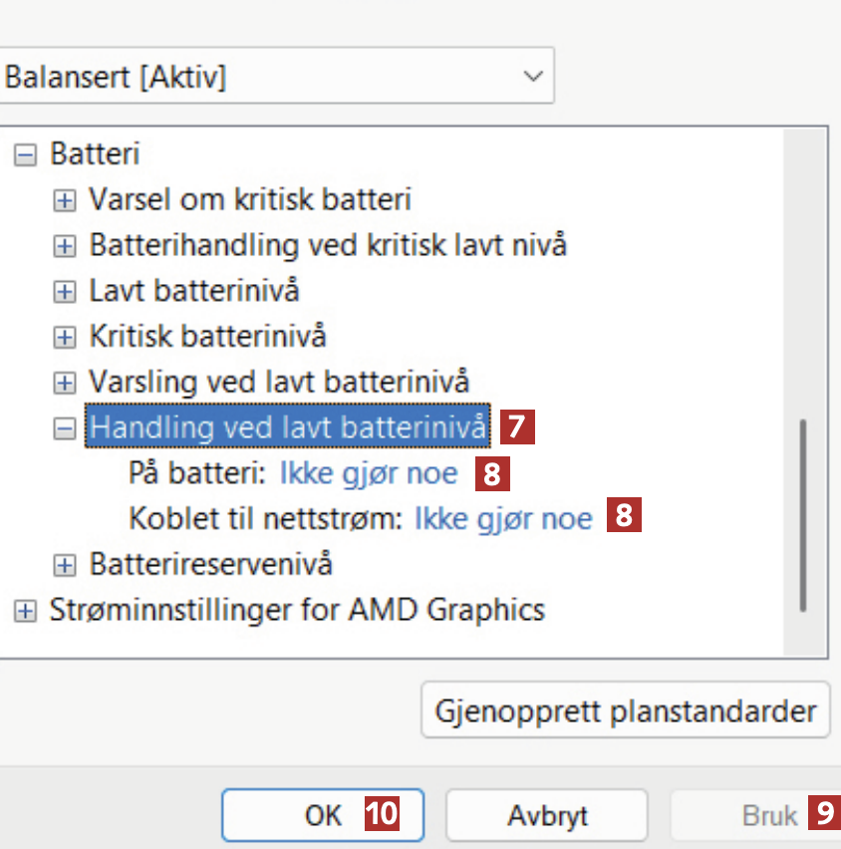The height and width of the screenshot is (849, 841).
Task: Expand Varsling ved lavt batterinivå
Action: click(x=65, y=382)
